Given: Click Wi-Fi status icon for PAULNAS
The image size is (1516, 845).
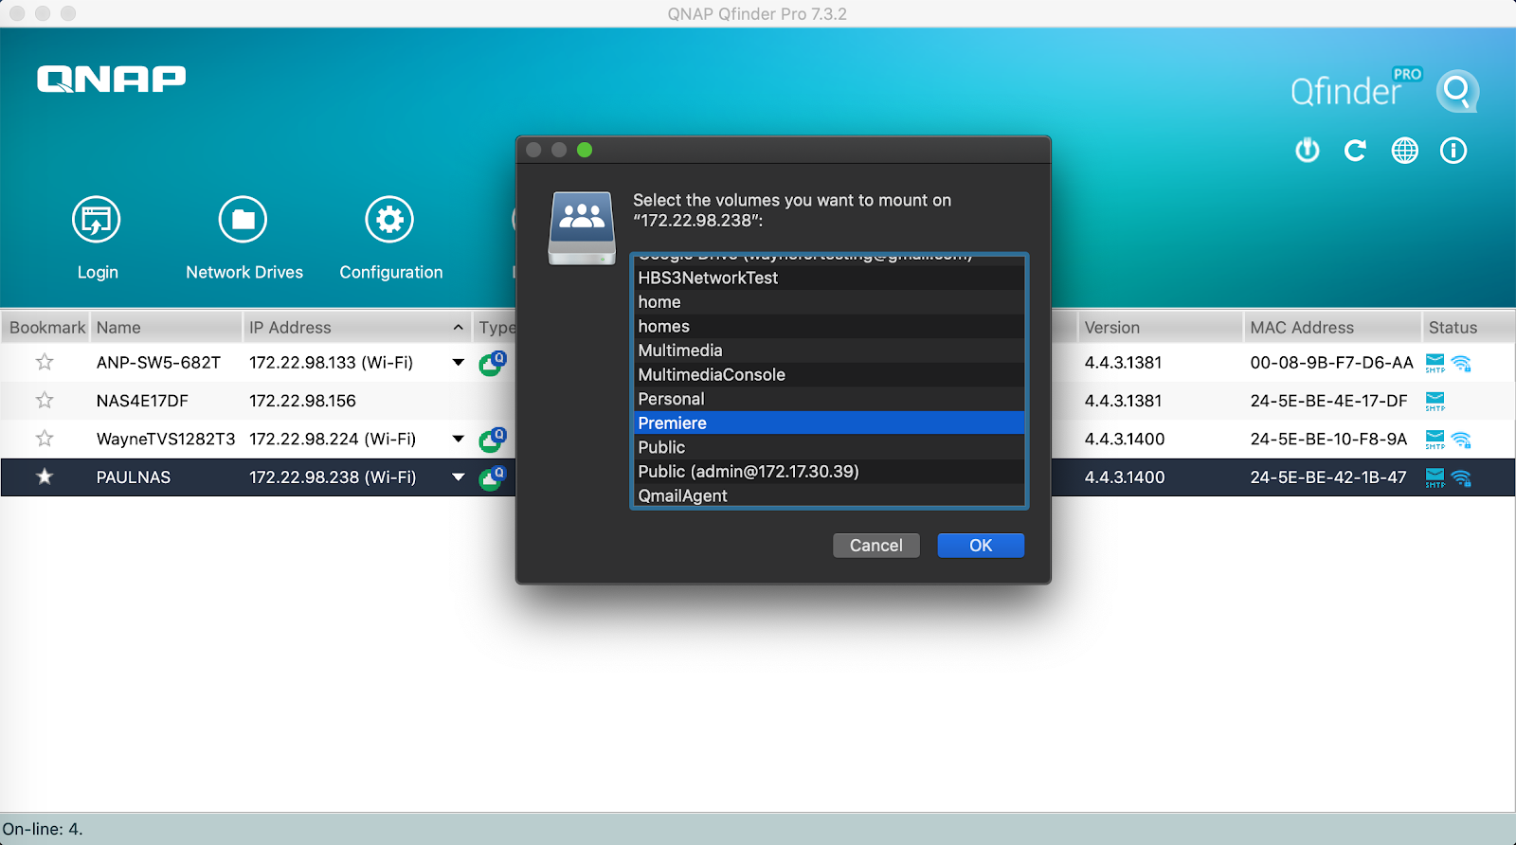Looking at the screenshot, I should pos(1461,477).
